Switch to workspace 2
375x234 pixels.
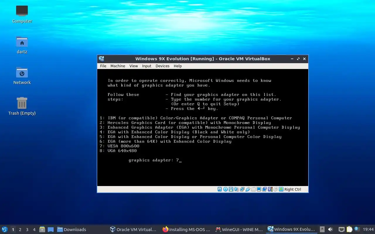point(20,230)
